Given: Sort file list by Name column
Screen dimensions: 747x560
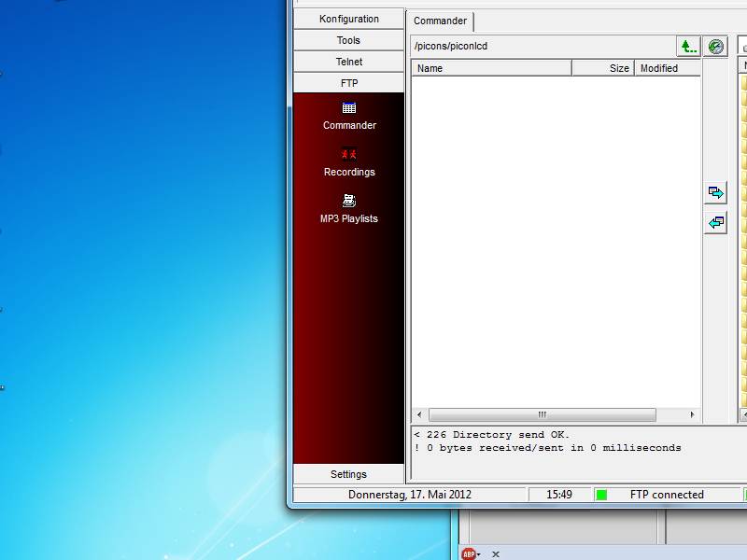Looking at the screenshot, I should click(491, 68).
